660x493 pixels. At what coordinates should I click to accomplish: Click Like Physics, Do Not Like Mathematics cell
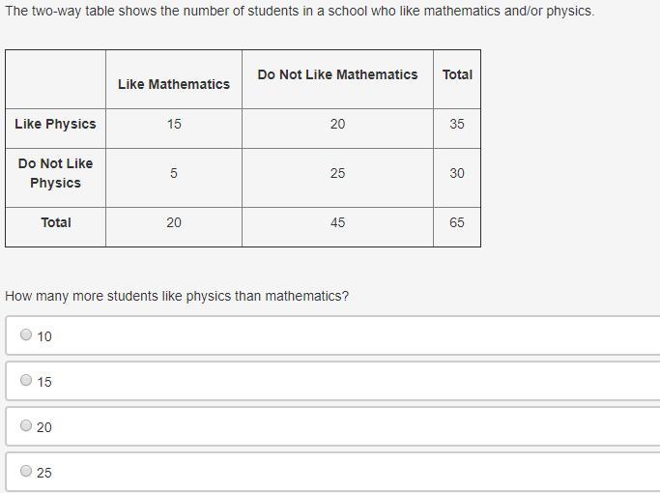coord(337,124)
